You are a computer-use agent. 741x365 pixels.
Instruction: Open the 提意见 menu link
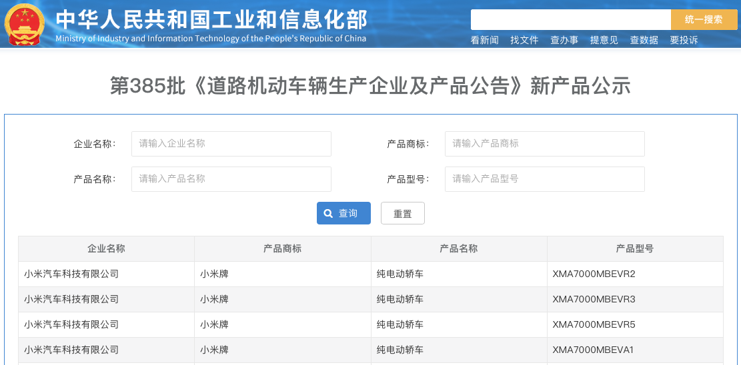click(604, 40)
